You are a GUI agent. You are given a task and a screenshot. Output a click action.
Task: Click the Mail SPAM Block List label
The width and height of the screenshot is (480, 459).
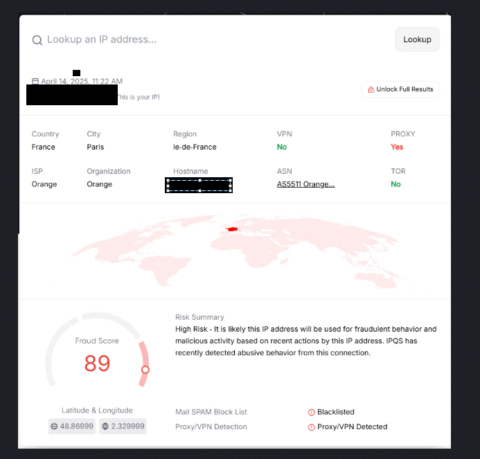pos(211,412)
